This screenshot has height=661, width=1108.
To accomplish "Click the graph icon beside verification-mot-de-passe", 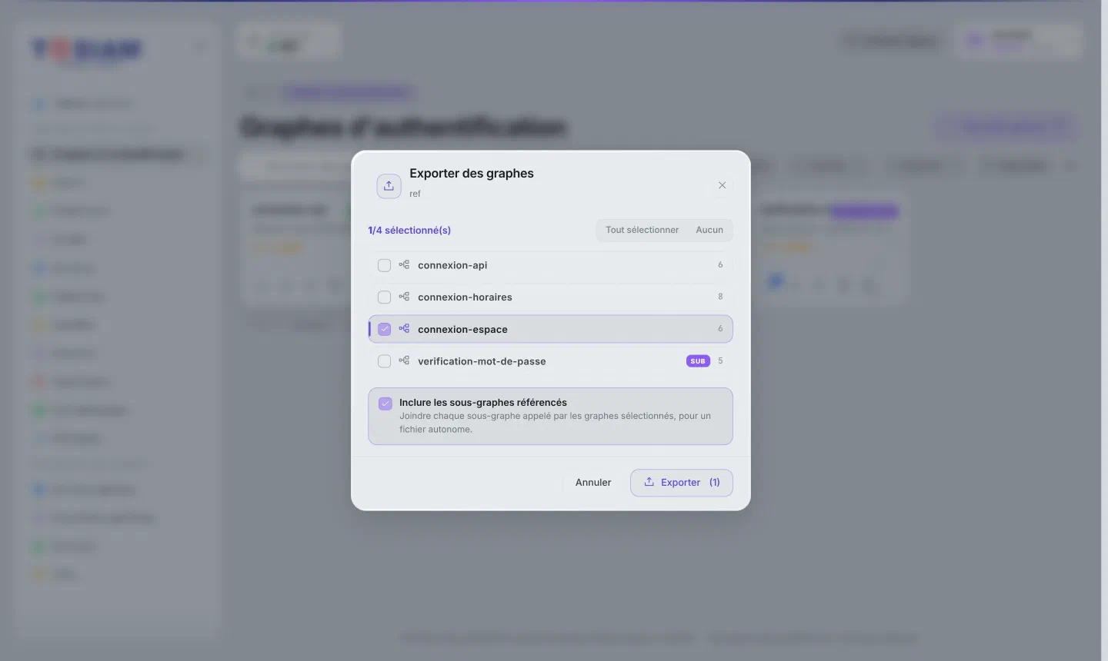I will pos(404,360).
